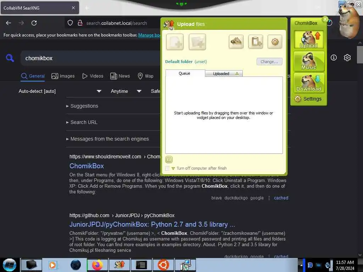The width and height of the screenshot is (363, 272).
Task: Click the taskbar clock showing 11:57 AM
Action: pyautogui.click(x=345, y=265)
